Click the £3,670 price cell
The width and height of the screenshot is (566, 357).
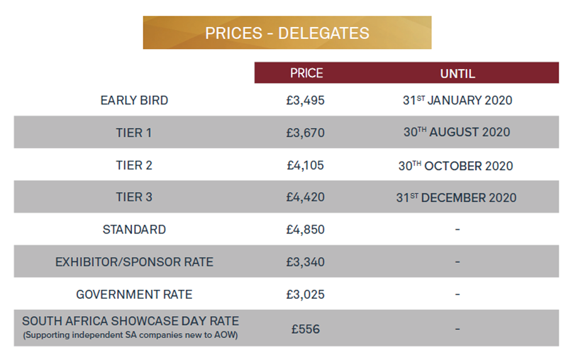click(306, 132)
